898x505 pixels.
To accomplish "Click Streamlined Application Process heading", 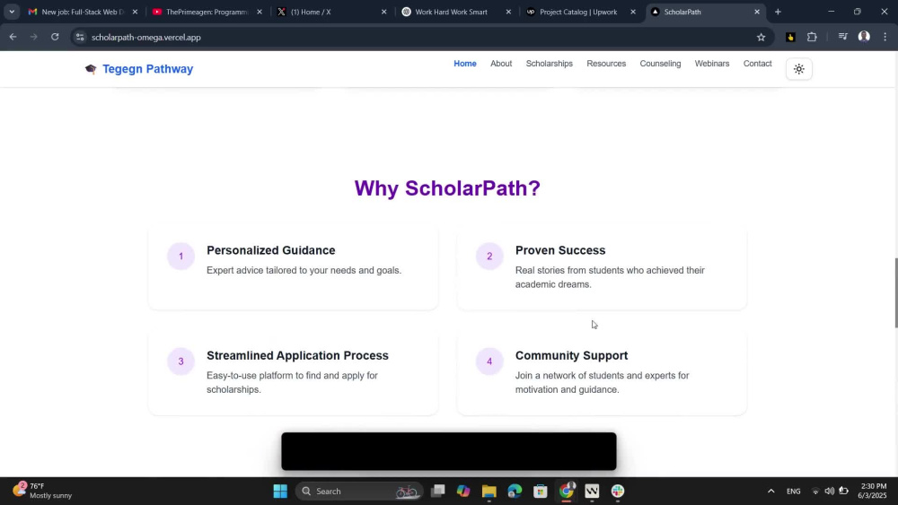I will click(297, 356).
